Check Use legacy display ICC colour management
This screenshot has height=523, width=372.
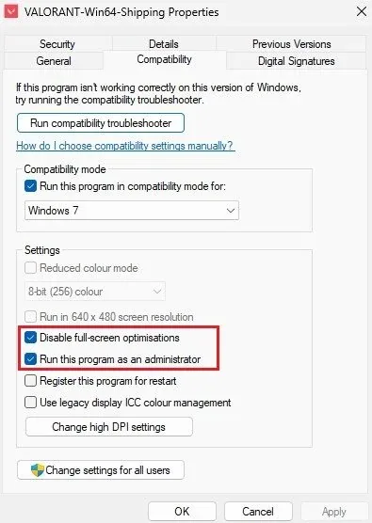coord(30,403)
